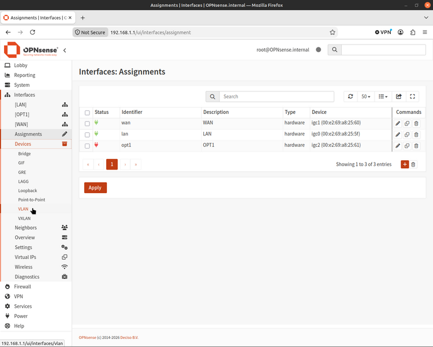Open Firefox extensions menu
This screenshot has height=347, width=433.
click(x=413, y=32)
